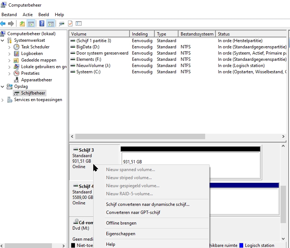Click the disk icon next to BigData (D:)
This screenshot has height=248, width=290.
[x=73, y=47]
